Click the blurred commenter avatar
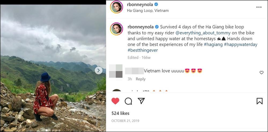268x132 pixels. point(116,71)
